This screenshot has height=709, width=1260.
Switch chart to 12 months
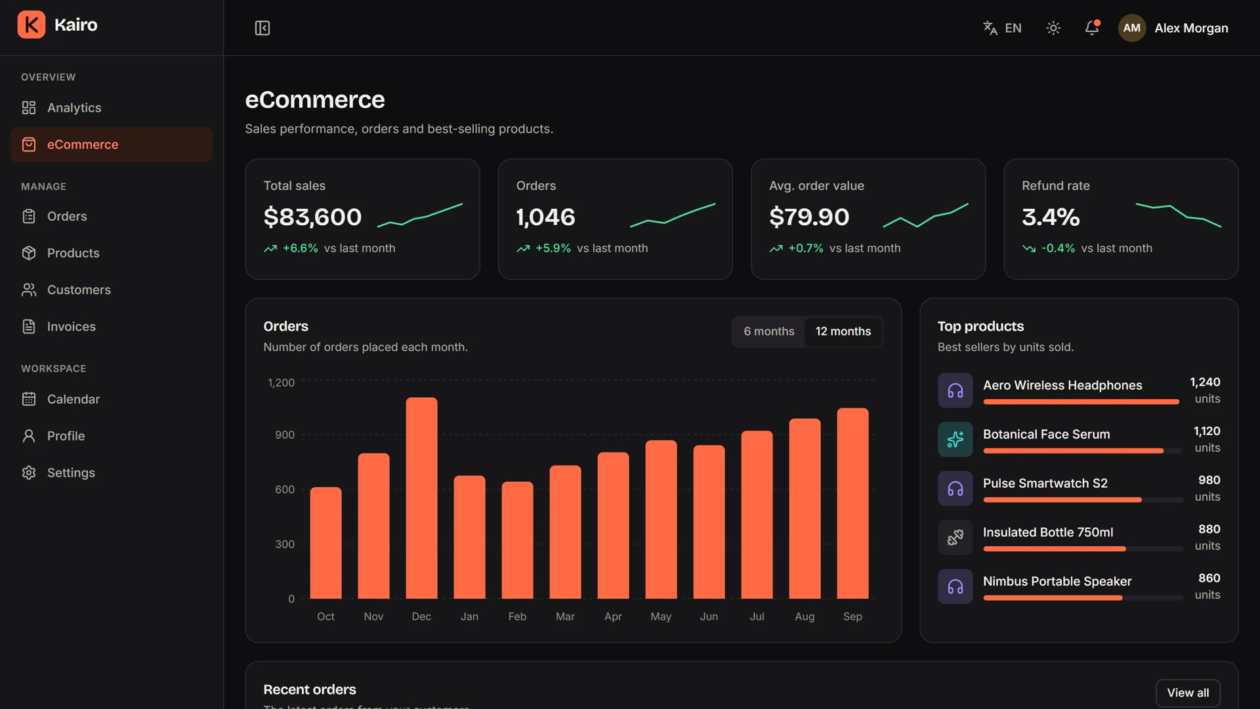(843, 332)
